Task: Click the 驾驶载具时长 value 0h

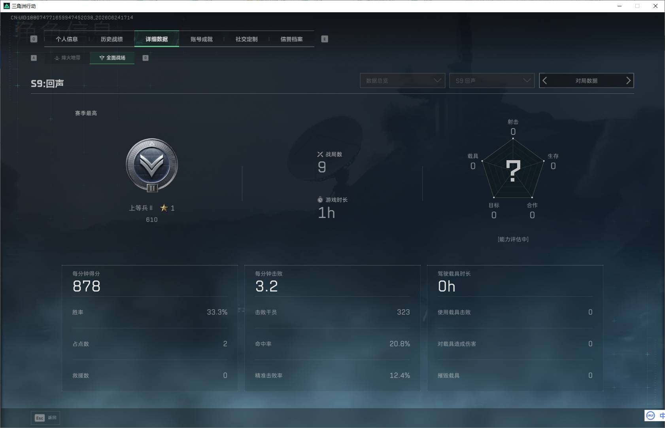Action: [447, 286]
